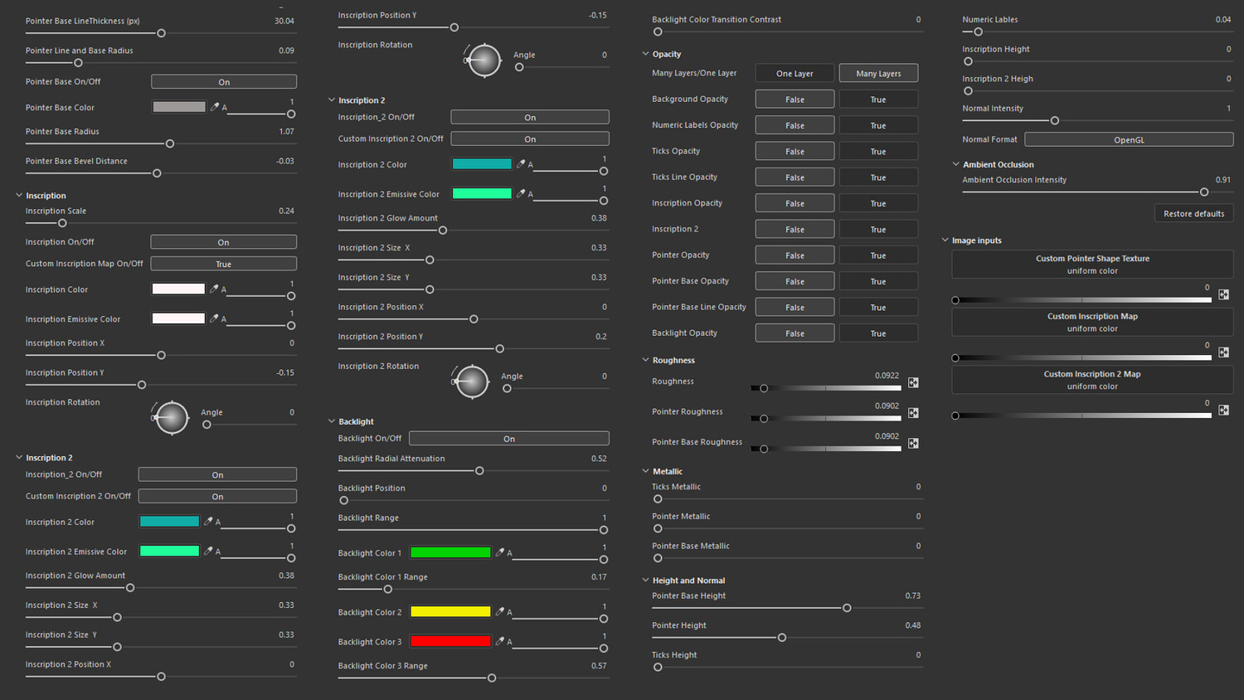The image size is (1244, 700).
Task: Collapse the Opacity section
Action: point(645,54)
